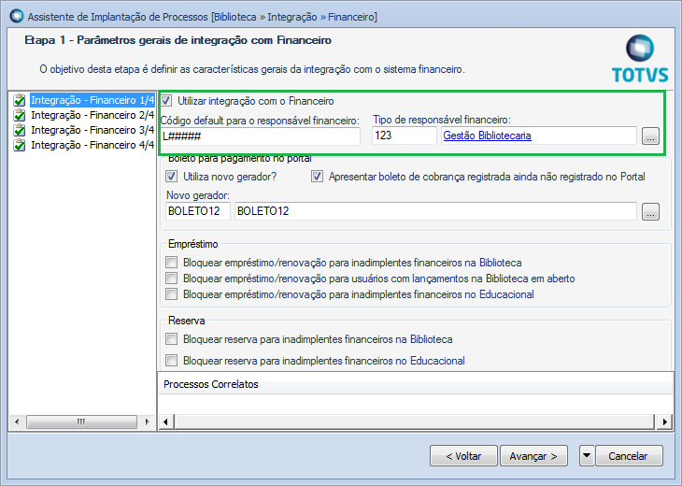Click the Novo gerador description field BOLETO12
The image size is (682, 486).
[435, 211]
